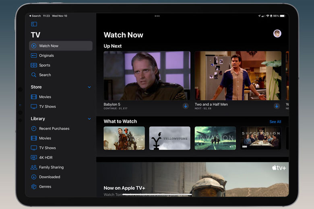
Task: Collapse the Store section chevron
Action: (x=89, y=87)
